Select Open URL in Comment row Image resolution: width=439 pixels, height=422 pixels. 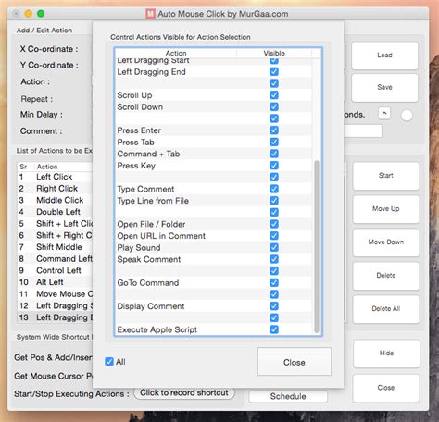(x=214, y=236)
